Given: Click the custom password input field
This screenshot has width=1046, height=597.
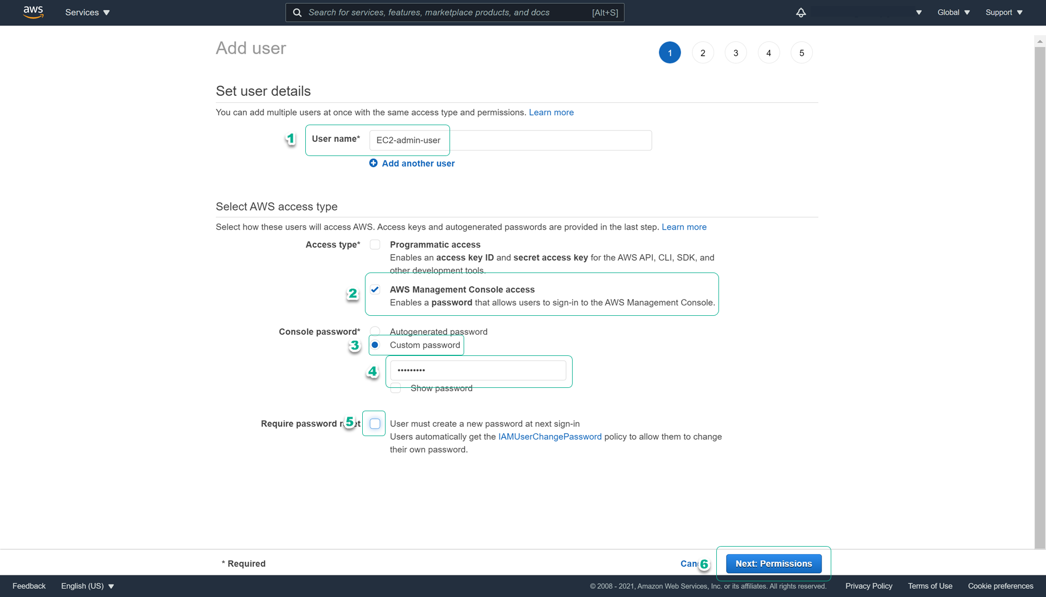Looking at the screenshot, I should click(478, 371).
